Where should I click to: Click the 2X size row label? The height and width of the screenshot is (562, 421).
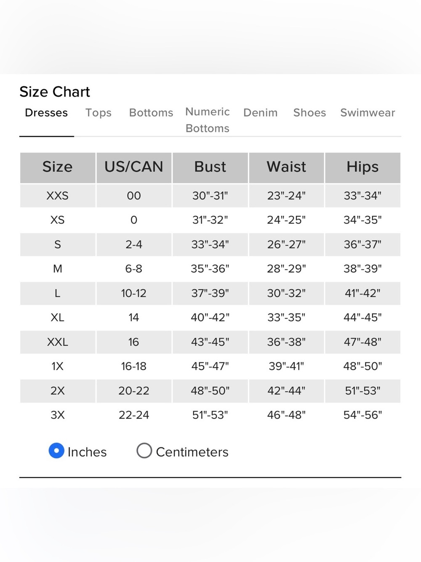(58, 391)
